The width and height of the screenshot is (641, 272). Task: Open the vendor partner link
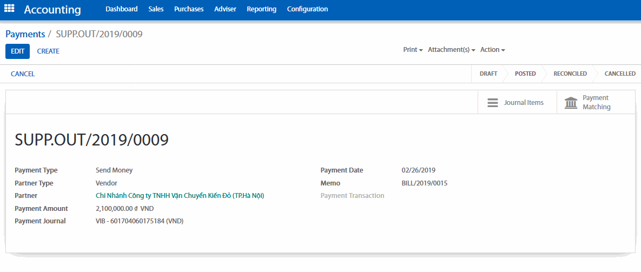pyautogui.click(x=180, y=196)
